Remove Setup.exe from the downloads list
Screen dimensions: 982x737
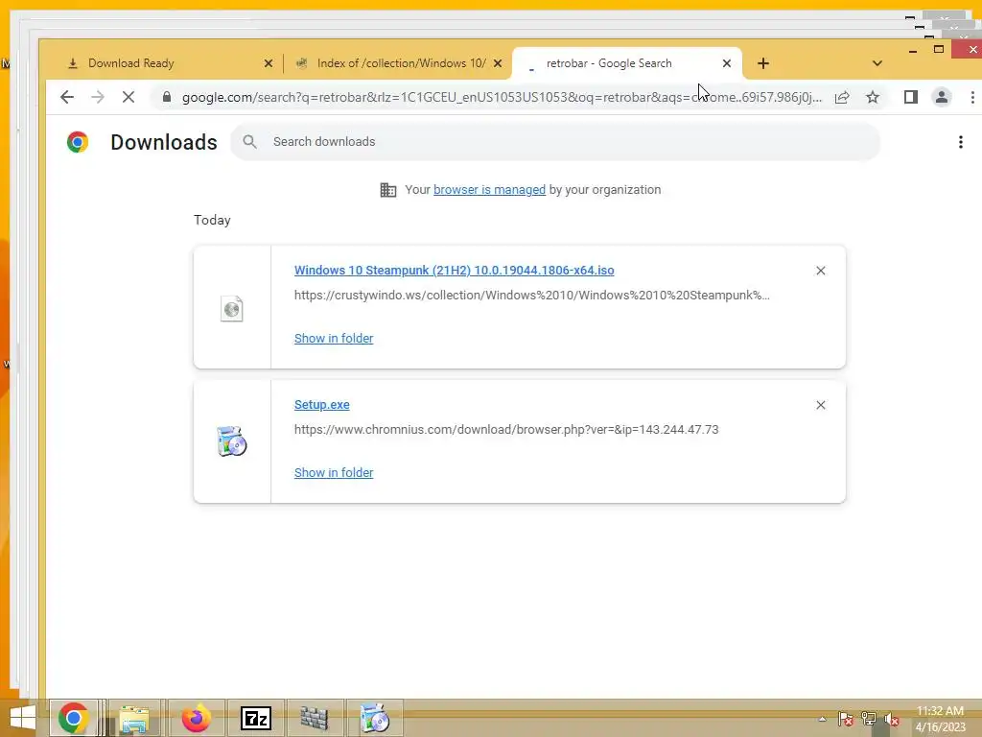pos(821,406)
